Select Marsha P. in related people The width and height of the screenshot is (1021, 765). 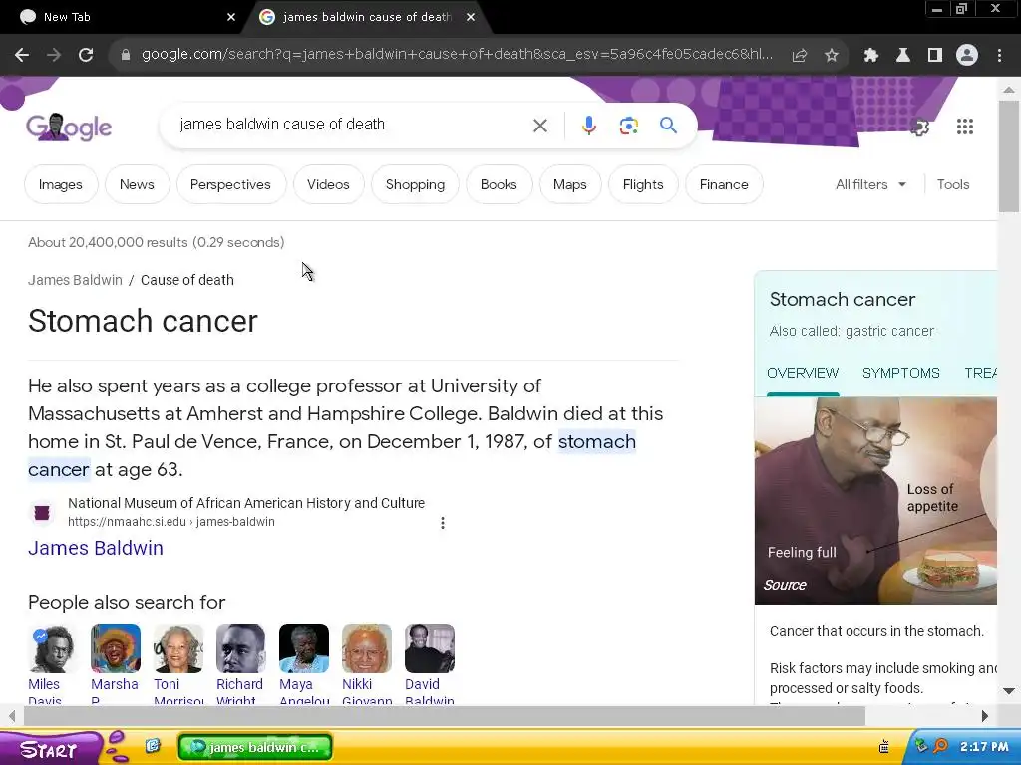(x=115, y=663)
